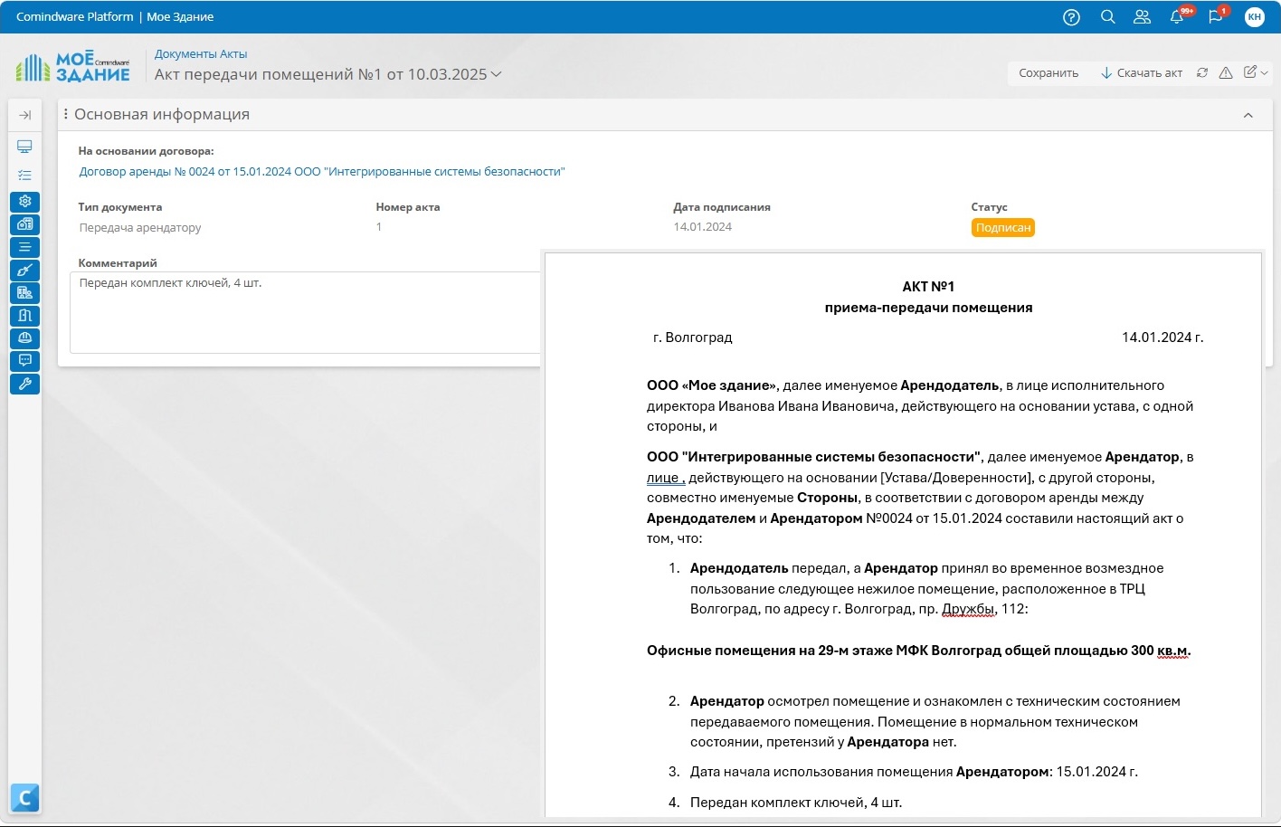Click the АКТ №1 heading in preview
The height and width of the screenshot is (827, 1281).
(x=928, y=287)
